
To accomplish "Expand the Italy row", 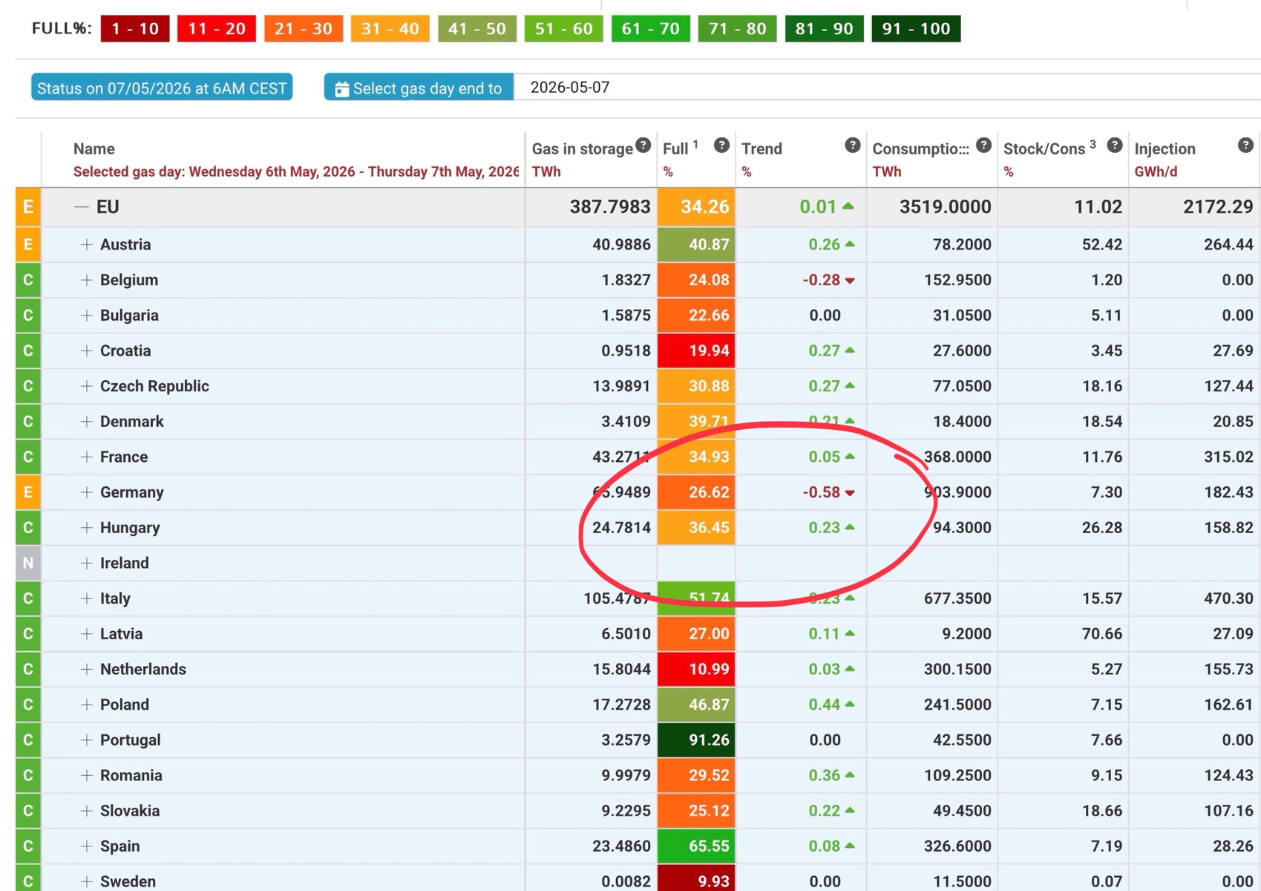I will click(x=87, y=598).
